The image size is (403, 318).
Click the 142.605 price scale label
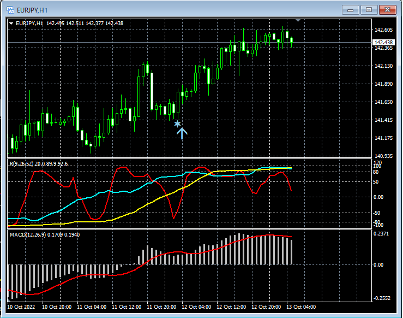(x=383, y=30)
